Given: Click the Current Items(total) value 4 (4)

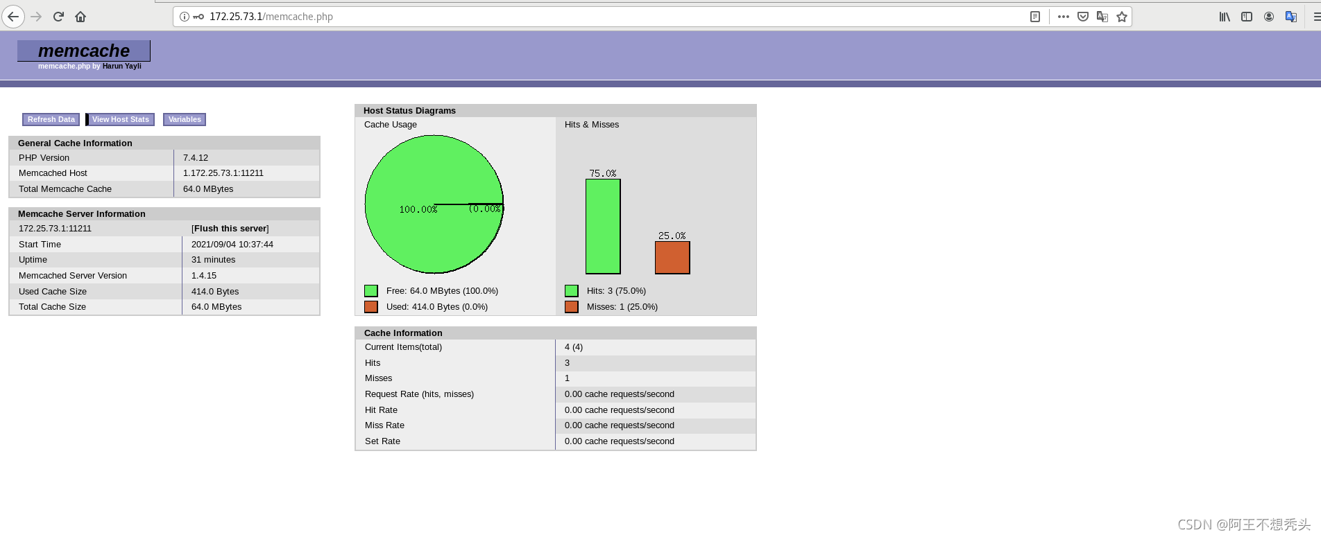Looking at the screenshot, I should pos(574,347).
